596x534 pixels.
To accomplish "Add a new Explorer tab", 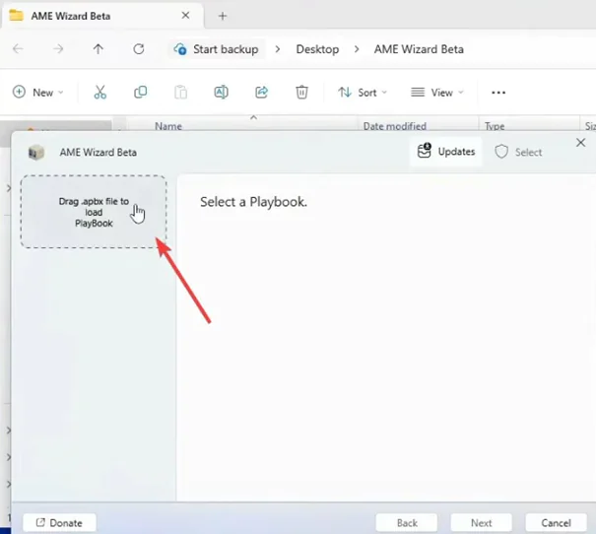I will click(223, 16).
